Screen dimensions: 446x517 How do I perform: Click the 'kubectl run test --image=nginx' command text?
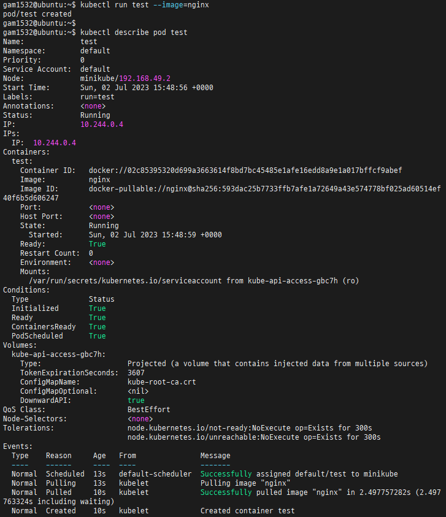pyautogui.click(x=145, y=5)
